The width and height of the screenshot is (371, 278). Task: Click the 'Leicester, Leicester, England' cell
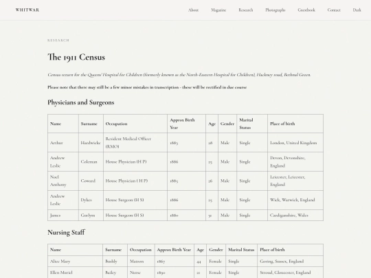pyautogui.click(x=295, y=181)
